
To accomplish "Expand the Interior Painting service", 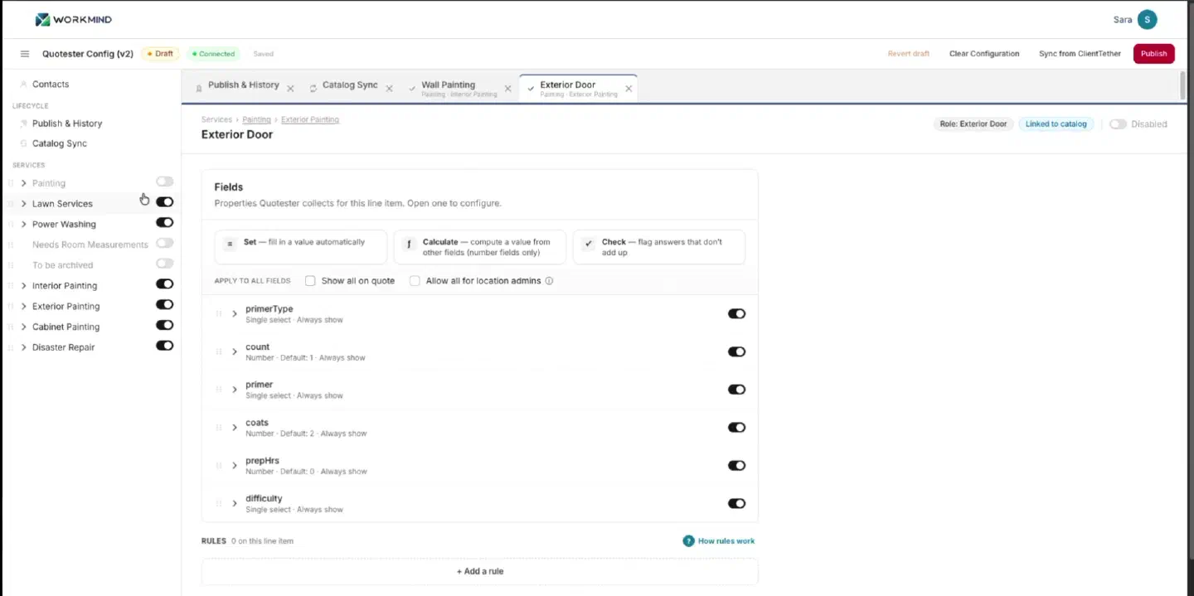I will 23,286.
